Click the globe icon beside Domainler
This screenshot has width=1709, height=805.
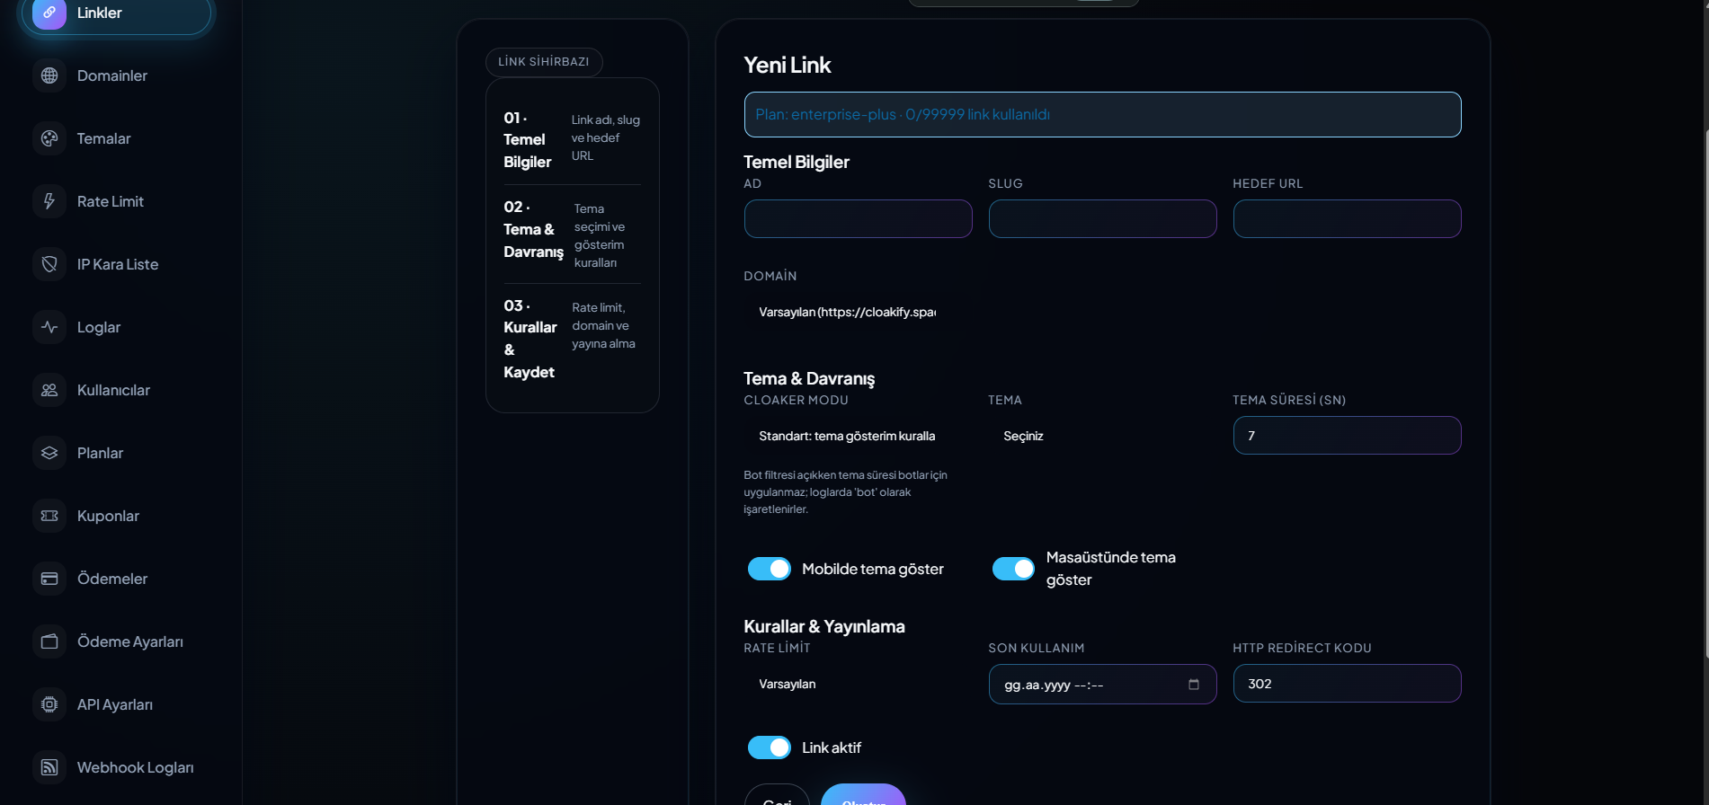tap(49, 75)
